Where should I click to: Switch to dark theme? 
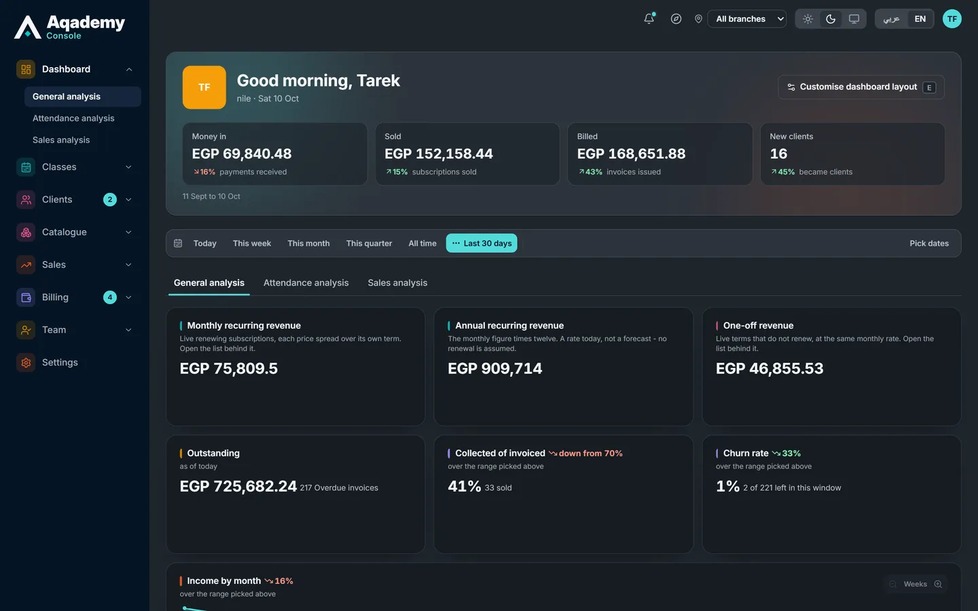tap(831, 19)
